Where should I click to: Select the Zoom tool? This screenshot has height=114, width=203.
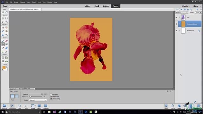[x=3, y=12]
